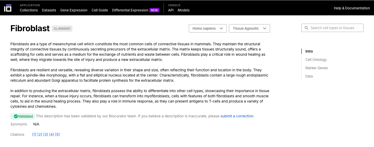The height and width of the screenshot is (147, 374).
Task: Click the NEW badge beside Differential Expression
Action: [154, 10]
